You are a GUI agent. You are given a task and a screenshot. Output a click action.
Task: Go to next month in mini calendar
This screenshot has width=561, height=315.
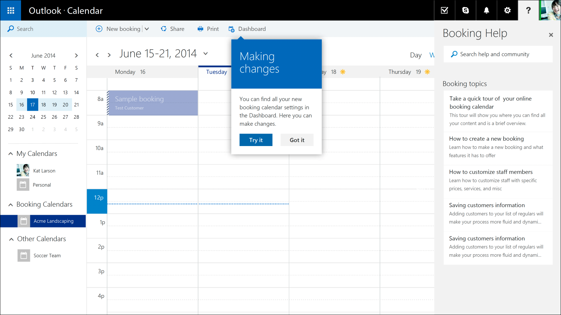coord(76,55)
